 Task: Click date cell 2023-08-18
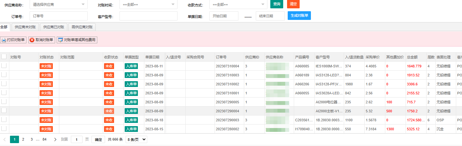coord(154,120)
